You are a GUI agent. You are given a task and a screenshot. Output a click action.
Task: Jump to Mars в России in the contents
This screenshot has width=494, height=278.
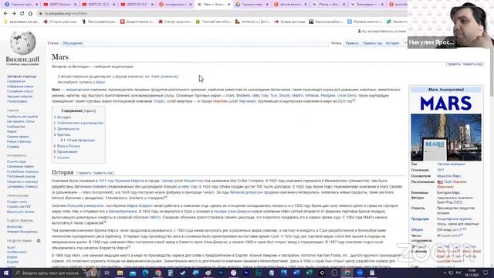pyautogui.click(x=69, y=146)
